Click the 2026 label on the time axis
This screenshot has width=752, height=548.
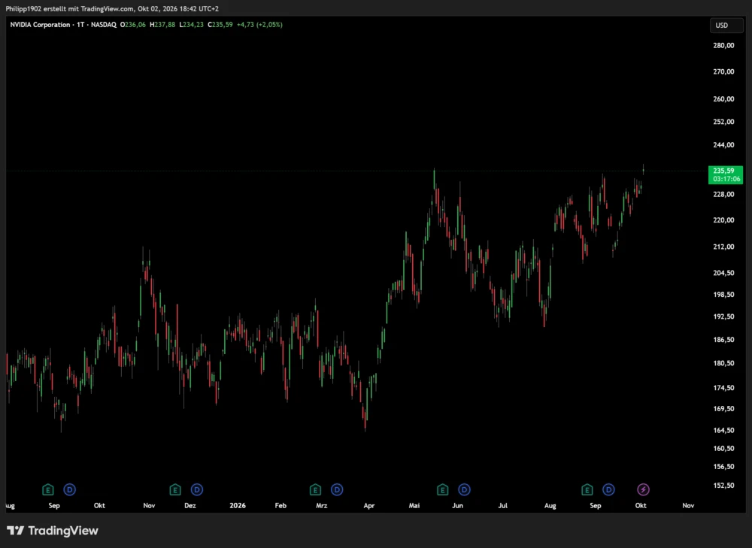pos(238,505)
